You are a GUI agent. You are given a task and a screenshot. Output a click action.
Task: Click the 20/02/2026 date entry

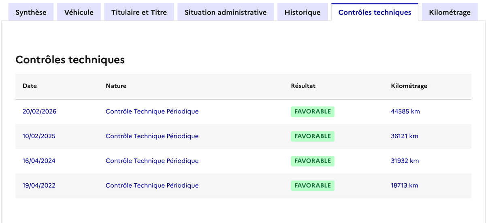39,111
